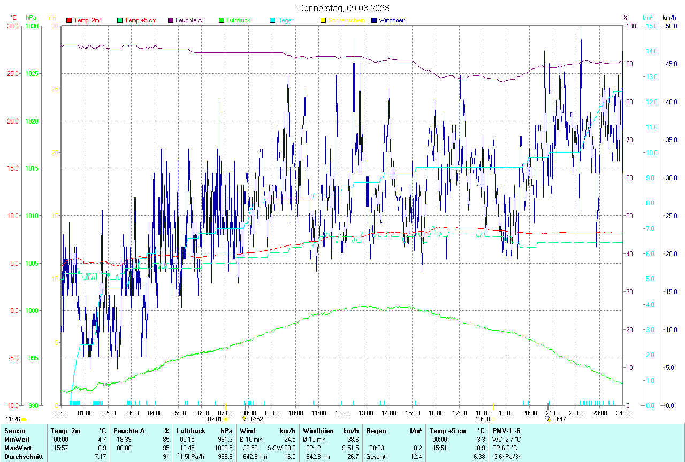Click the ^1.5hPa/h pressure rate text
Viewport: 685px width, 462px height.
point(191,457)
